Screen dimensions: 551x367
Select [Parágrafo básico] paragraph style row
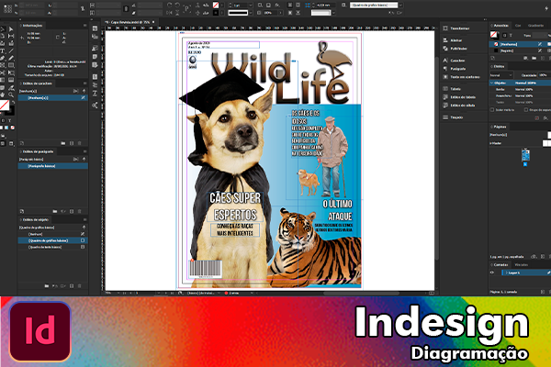click(x=52, y=166)
